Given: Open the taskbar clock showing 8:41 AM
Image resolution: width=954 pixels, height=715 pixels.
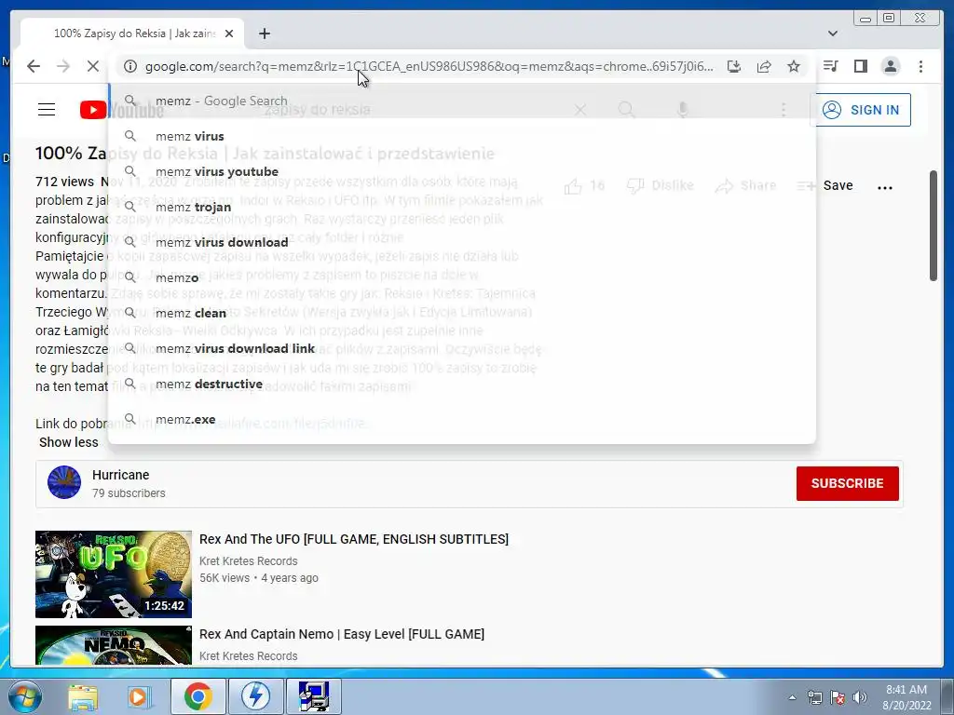Looking at the screenshot, I should tap(906, 697).
